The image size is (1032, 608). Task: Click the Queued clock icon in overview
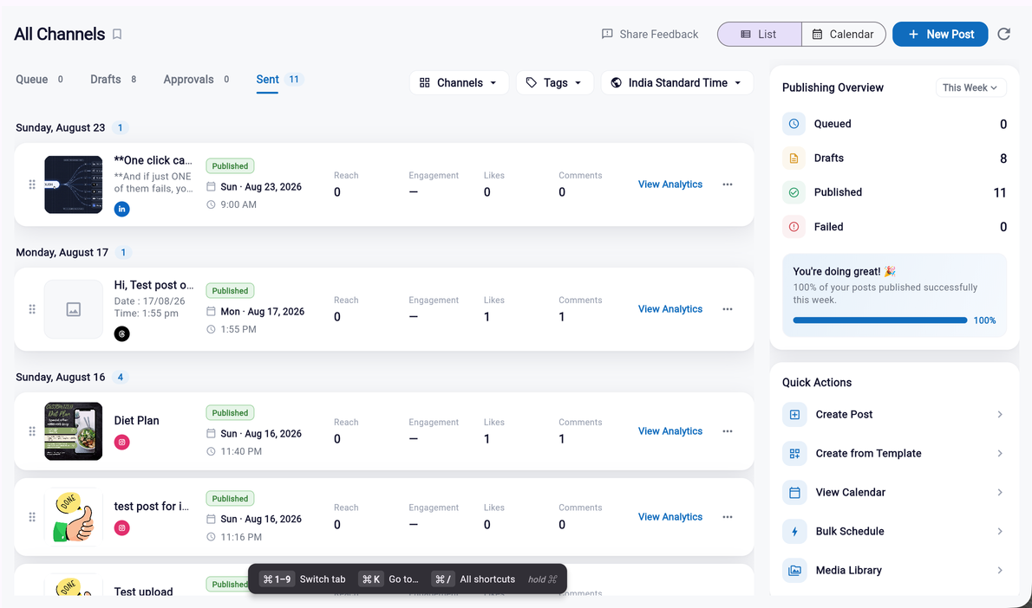coord(794,124)
